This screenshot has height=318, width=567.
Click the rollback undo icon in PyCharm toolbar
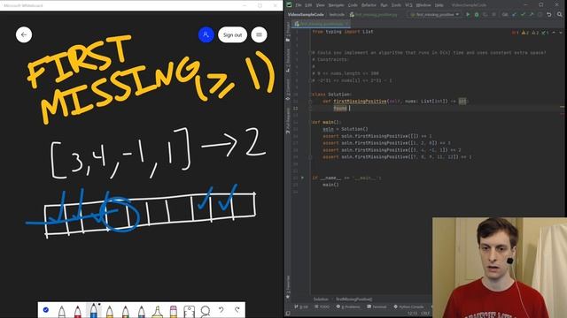click(549, 14)
